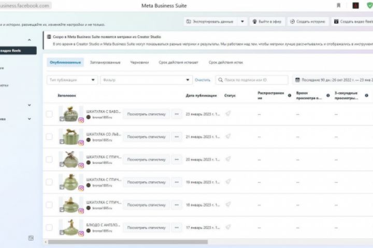Switch to the Опубликованные tab
This screenshot has width=373, height=248.
[65, 63]
